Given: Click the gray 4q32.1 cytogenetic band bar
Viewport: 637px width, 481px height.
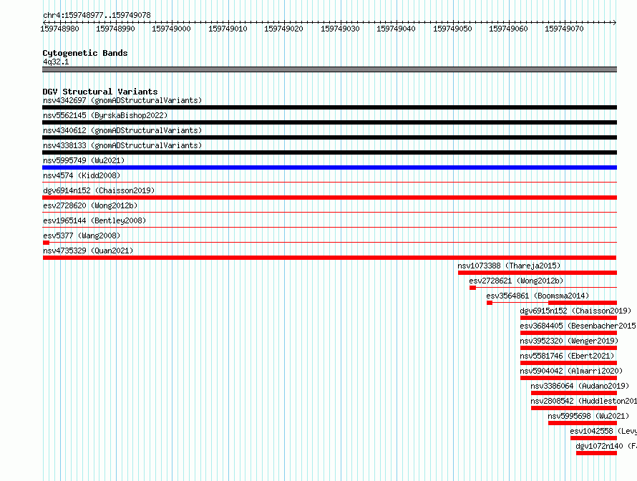Looking at the screenshot, I should (x=329, y=69).
